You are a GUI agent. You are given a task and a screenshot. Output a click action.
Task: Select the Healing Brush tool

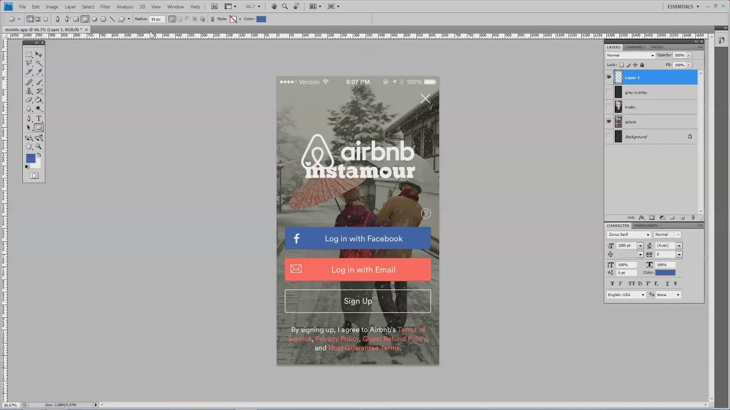point(29,82)
